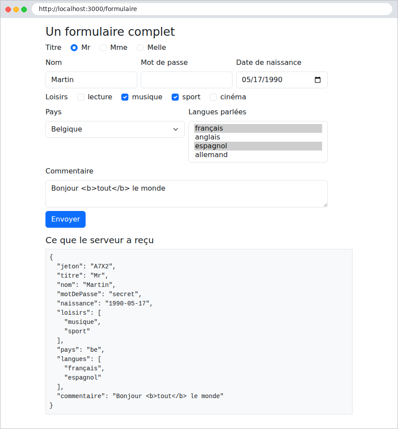Pick the Melle title radio button
This screenshot has height=429, width=398.
tap(140, 48)
